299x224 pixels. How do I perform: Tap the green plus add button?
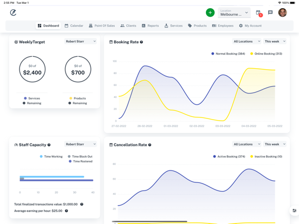point(210,12)
